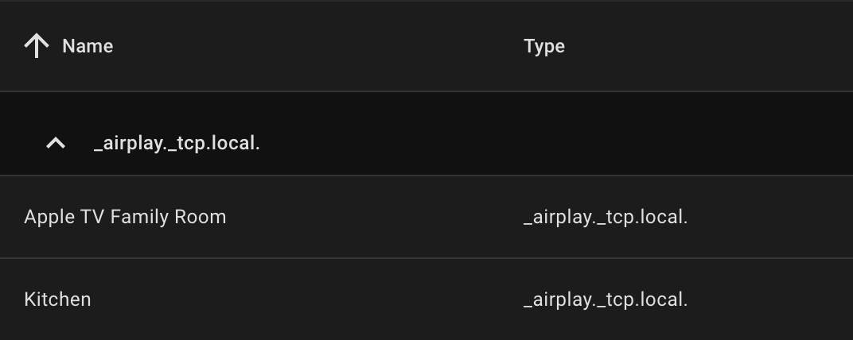
Task: Click the Type value in the Kitchen row
Action: pyautogui.click(x=605, y=299)
